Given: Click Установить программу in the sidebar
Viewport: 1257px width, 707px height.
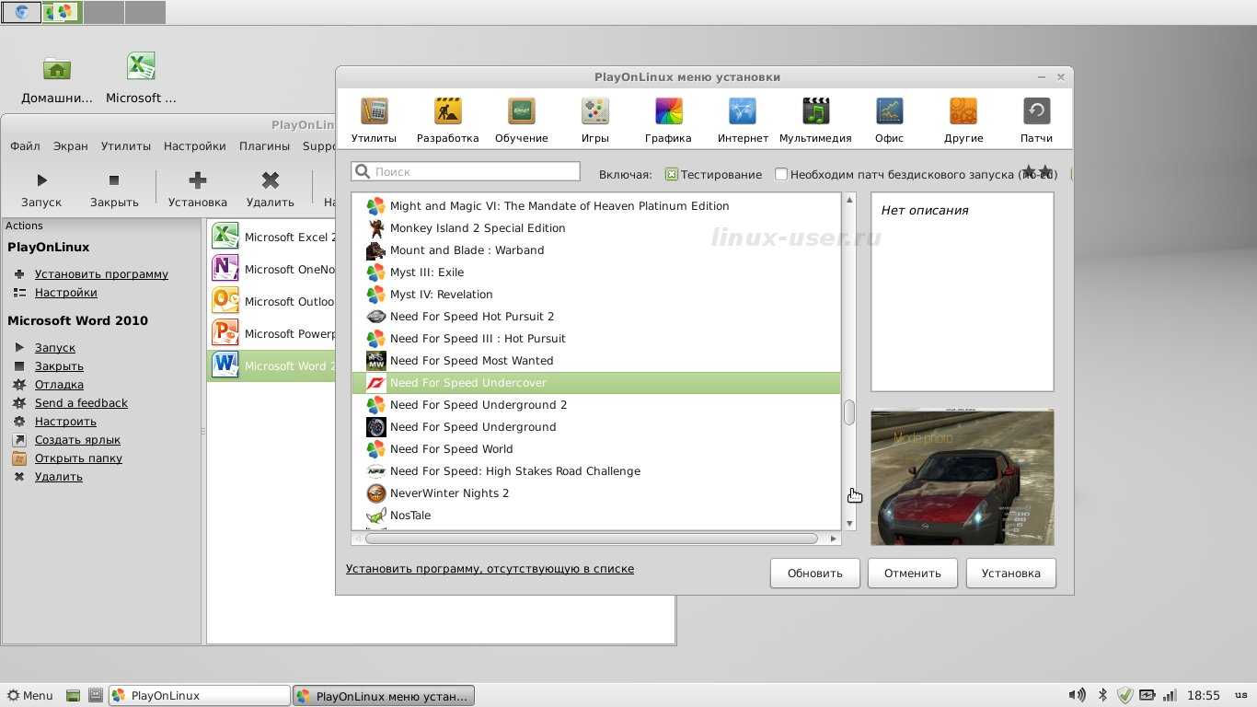Looking at the screenshot, I should tap(101, 274).
